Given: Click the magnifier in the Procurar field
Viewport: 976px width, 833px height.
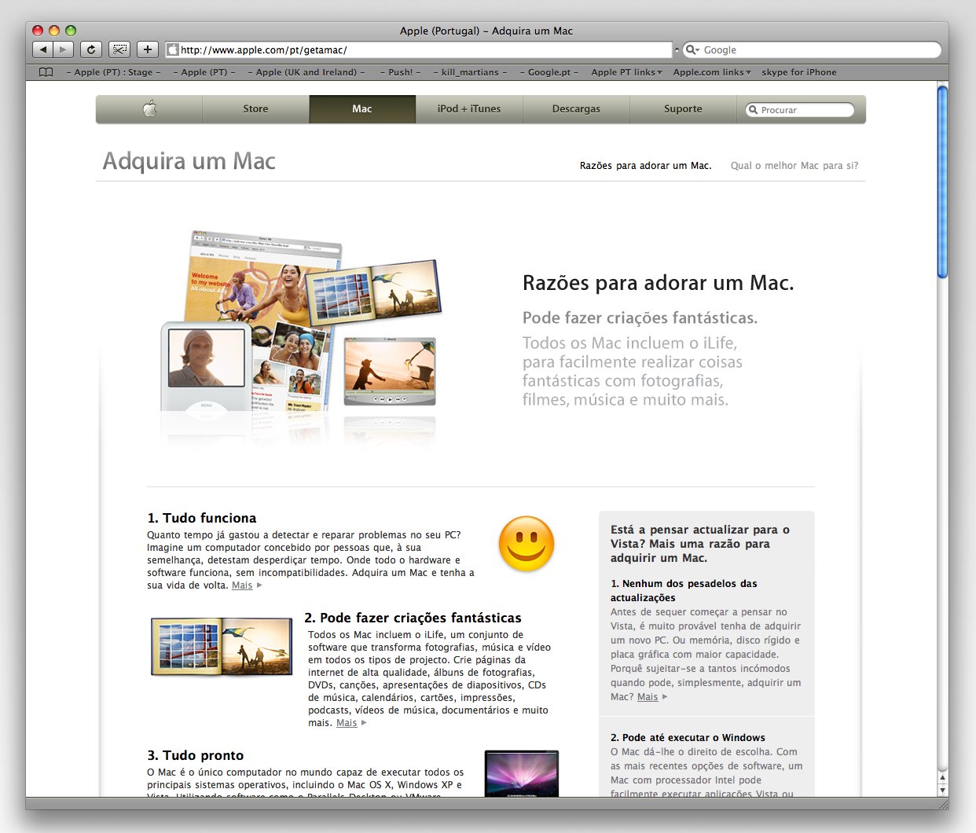Looking at the screenshot, I should [x=754, y=109].
